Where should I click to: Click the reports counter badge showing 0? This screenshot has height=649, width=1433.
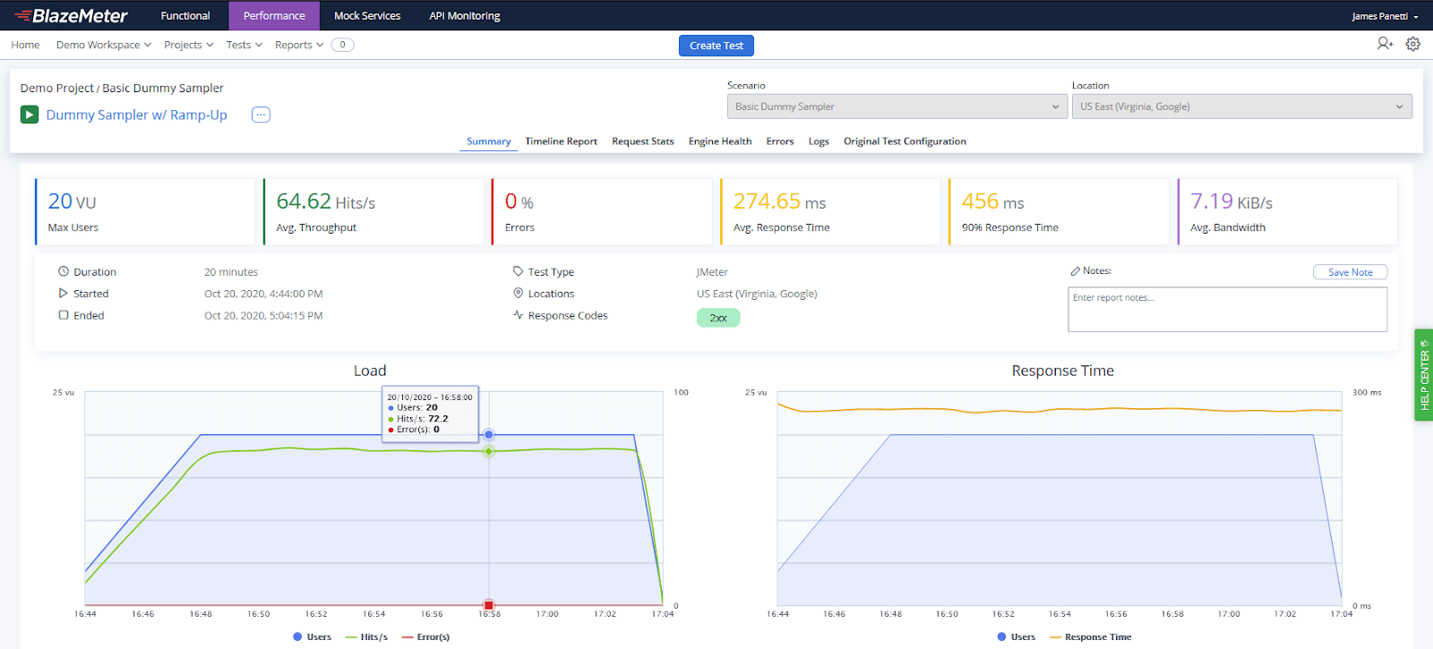(x=342, y=45)
